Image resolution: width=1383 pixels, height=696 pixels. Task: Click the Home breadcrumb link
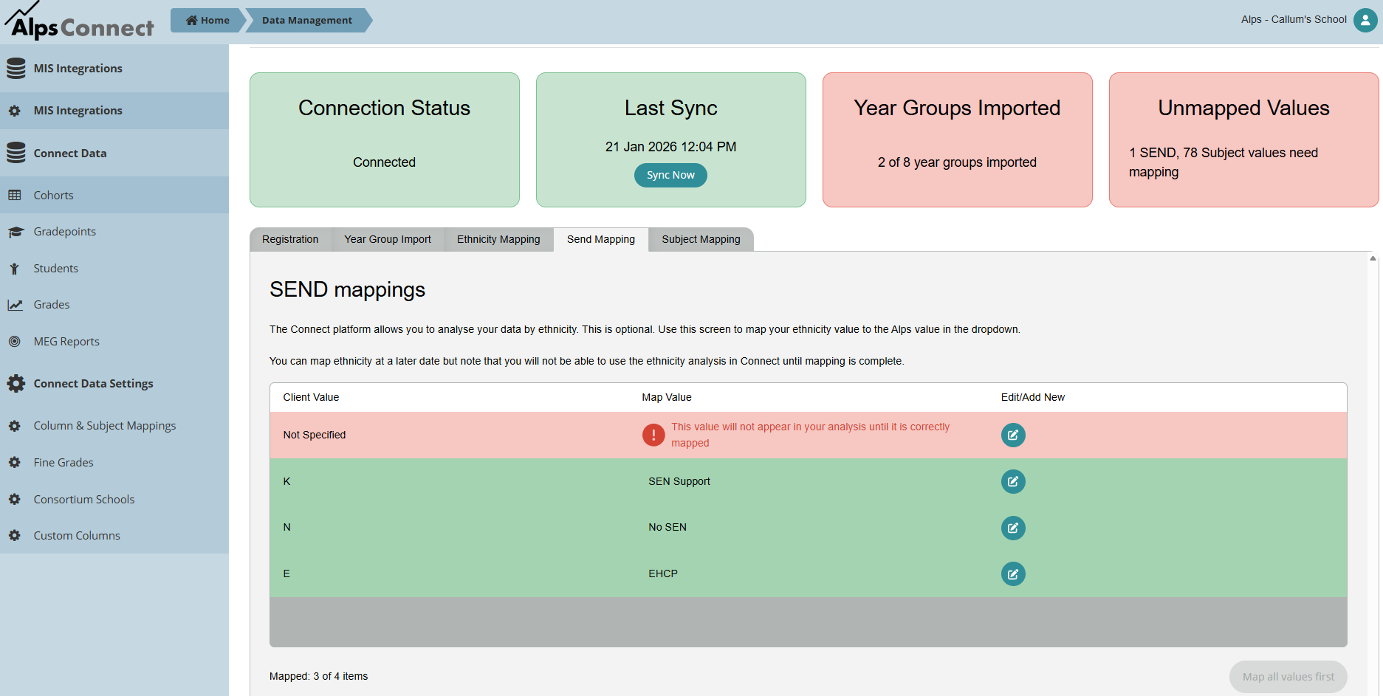click(x=207, y=20)
